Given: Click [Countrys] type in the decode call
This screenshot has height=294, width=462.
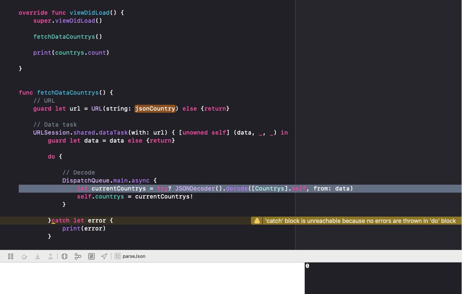Looking at the screenshot, I should 269,188.
